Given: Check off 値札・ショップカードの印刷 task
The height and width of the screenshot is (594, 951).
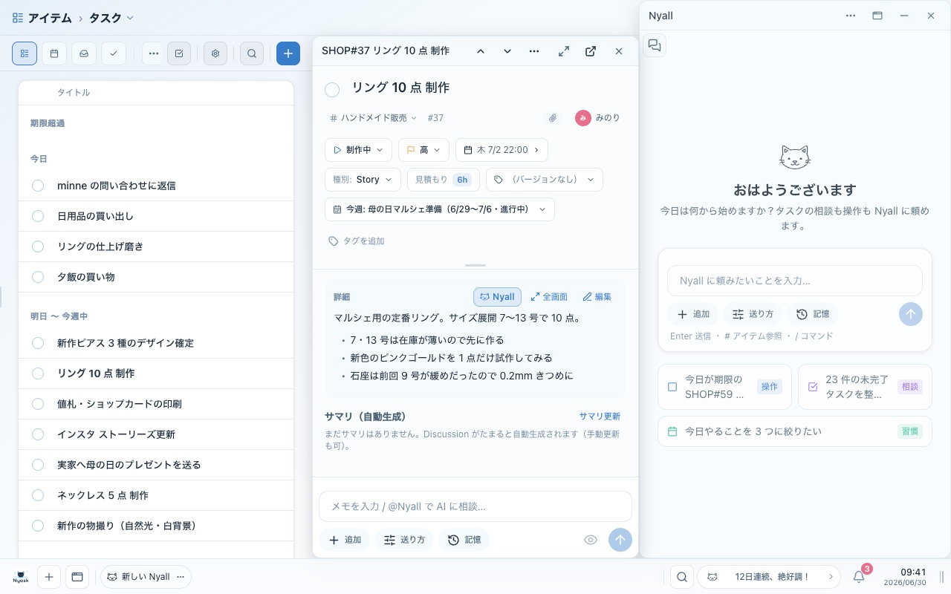Looking at the screenshot, I should click(38, 404).
